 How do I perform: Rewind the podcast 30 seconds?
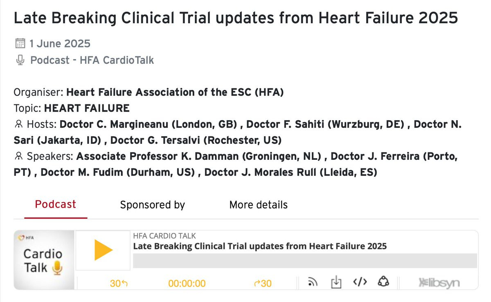[x=119, y=283]
